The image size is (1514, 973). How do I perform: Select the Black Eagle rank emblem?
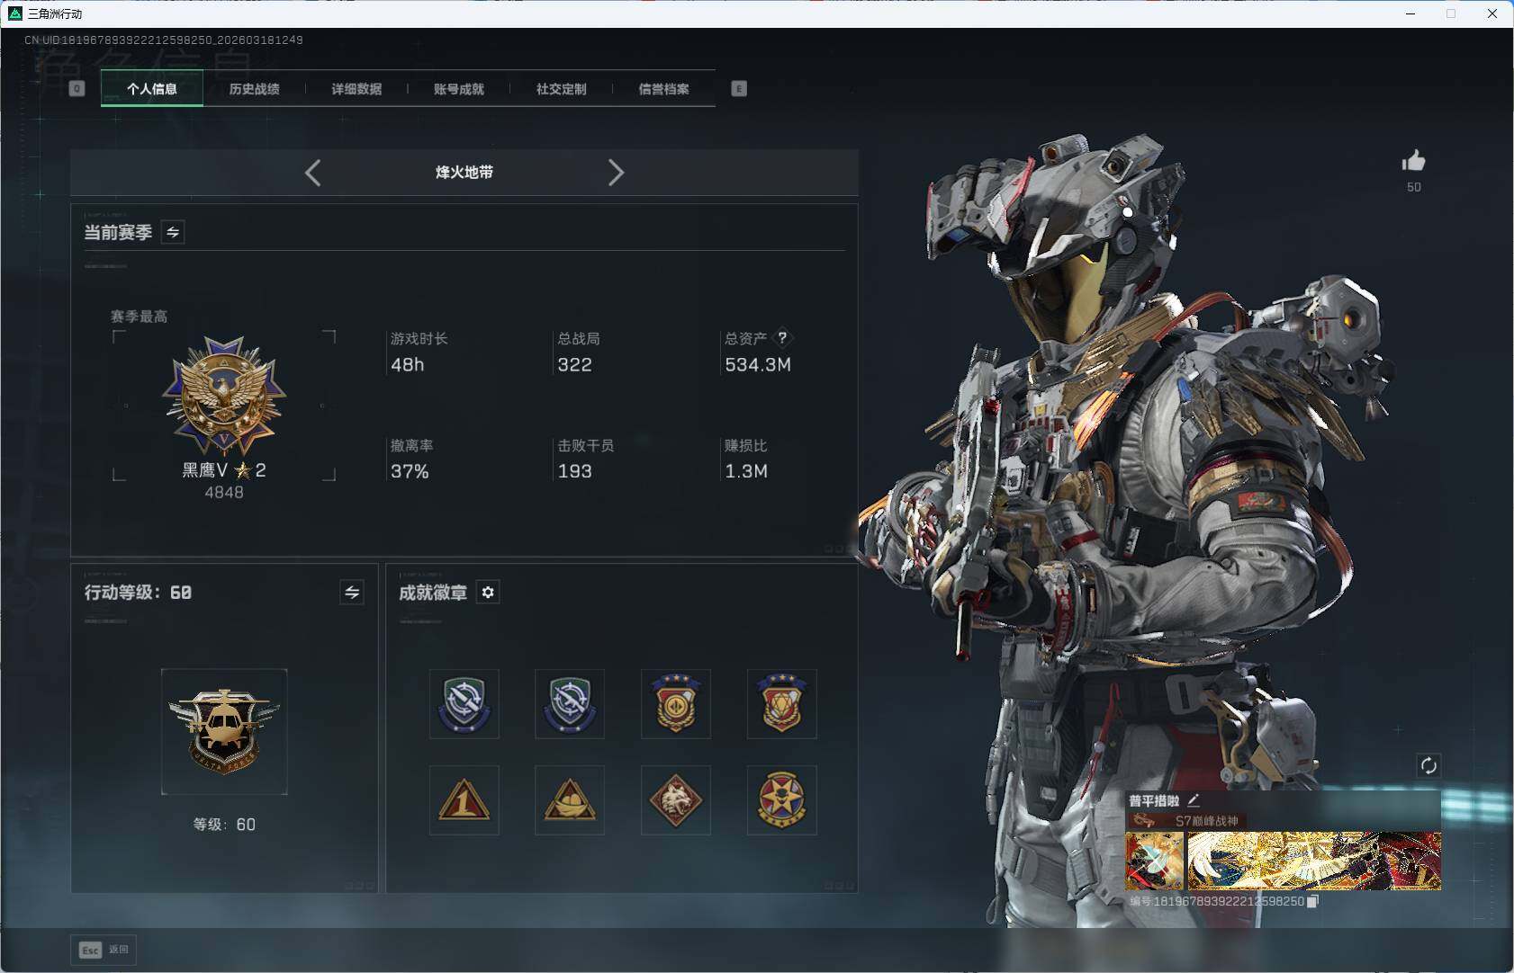(x=224, y=395)
